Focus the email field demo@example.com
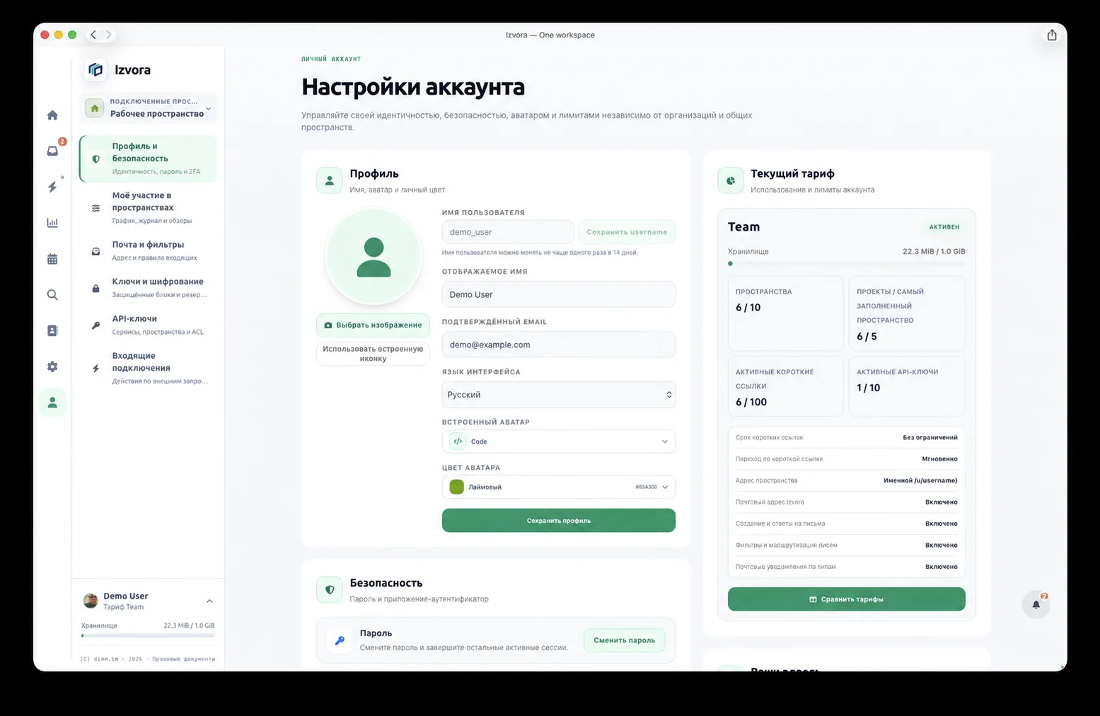The height and width of the screenshot is (716, 1100). [x=558, y=345]
